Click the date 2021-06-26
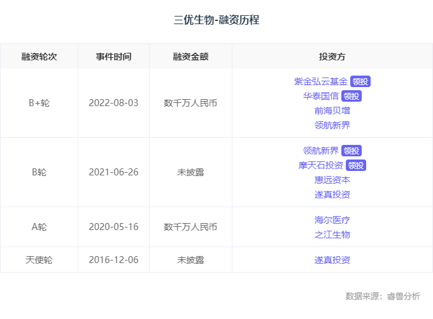 [113, 172]
